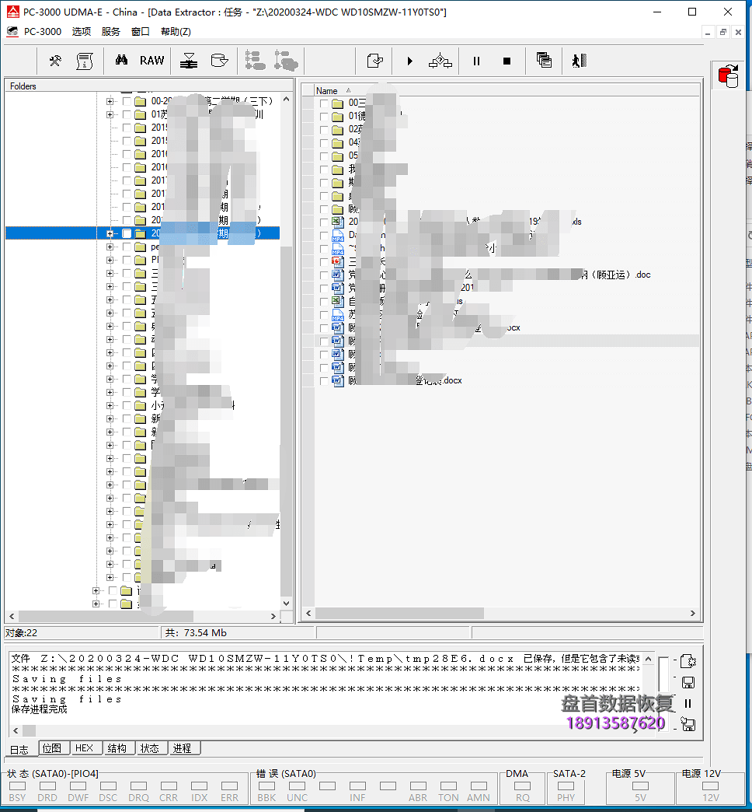
Task: Open the 窗口 menu
Action: click(140, 32)
